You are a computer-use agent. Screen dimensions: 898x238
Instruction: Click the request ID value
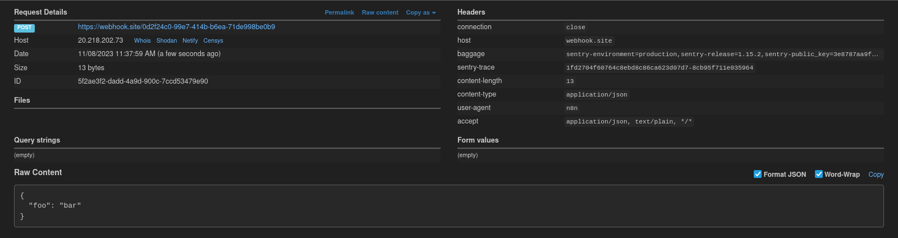tap(143, 81)
